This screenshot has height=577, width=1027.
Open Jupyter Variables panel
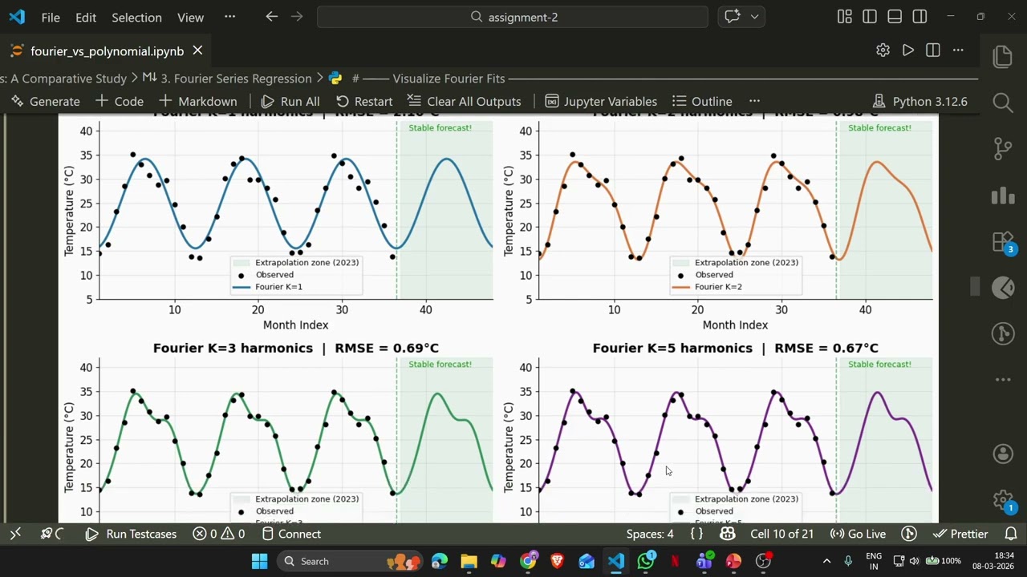point(601,101)
